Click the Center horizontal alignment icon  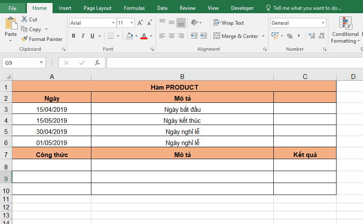171,36
